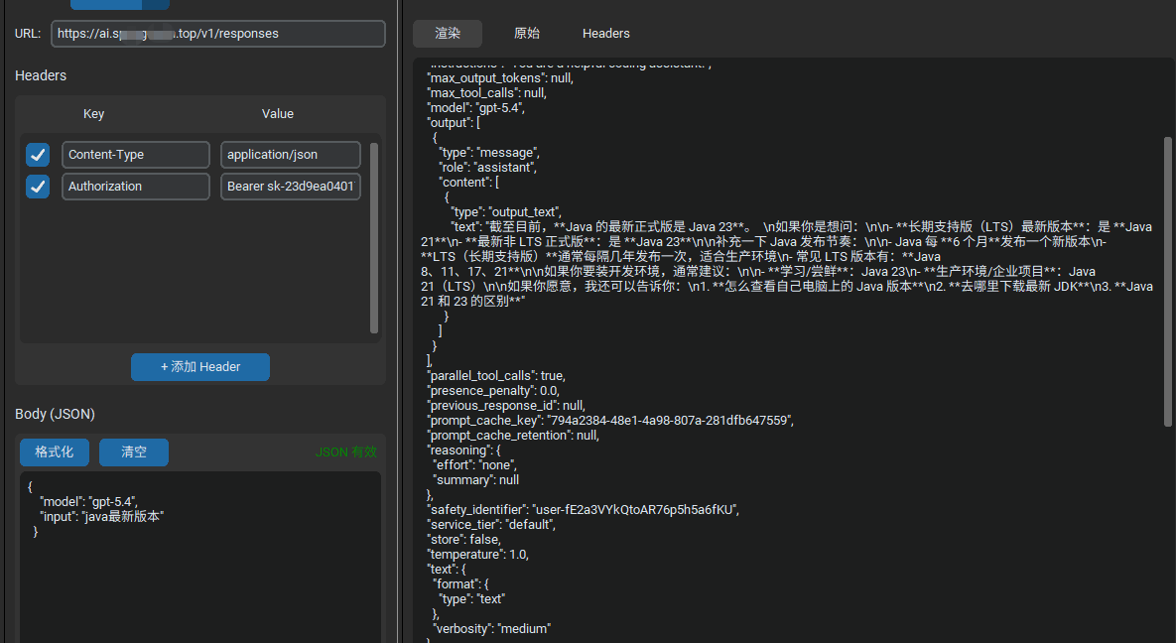Click the '"input": "java最新版本"' line in body

tap(101, 517)
